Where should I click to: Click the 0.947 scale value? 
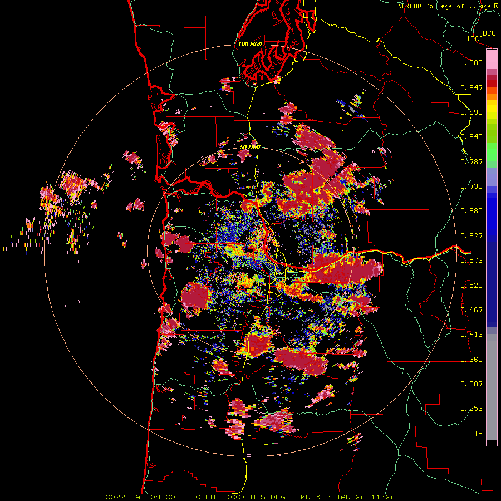[x=471, y=87]
